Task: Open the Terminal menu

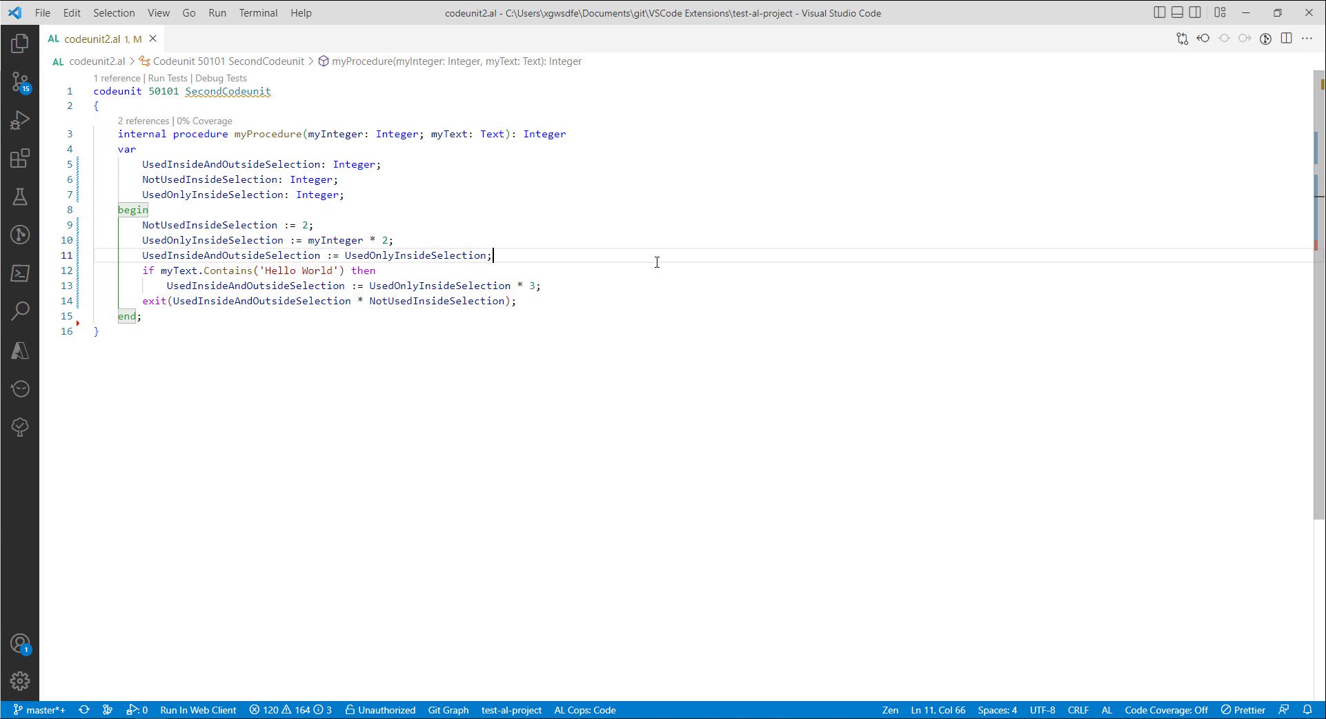Action: pos(258,12)
